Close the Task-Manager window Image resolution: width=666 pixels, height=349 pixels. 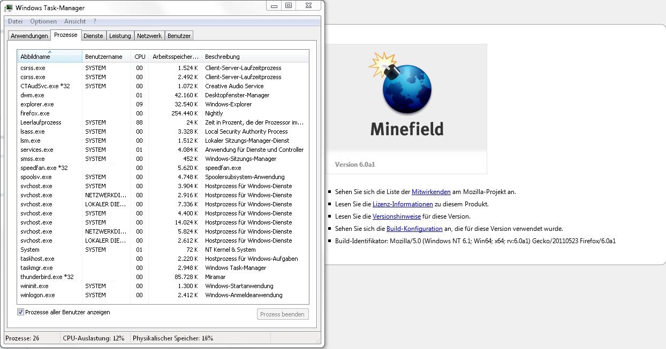point(309,5)
